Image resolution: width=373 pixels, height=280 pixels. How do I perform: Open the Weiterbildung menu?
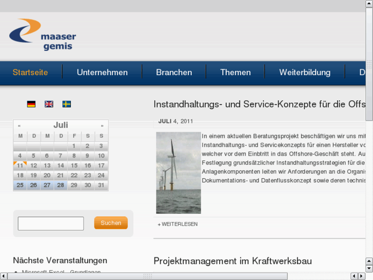[305, 72]
